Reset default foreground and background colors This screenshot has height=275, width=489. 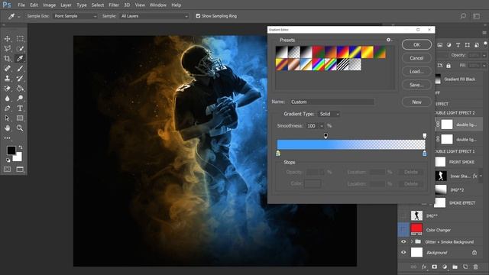8,160
